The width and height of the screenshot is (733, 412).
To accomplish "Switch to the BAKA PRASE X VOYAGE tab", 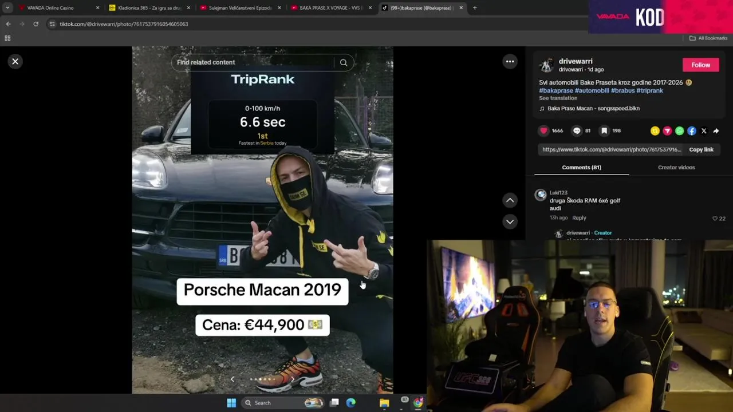I will coord(331,8).
